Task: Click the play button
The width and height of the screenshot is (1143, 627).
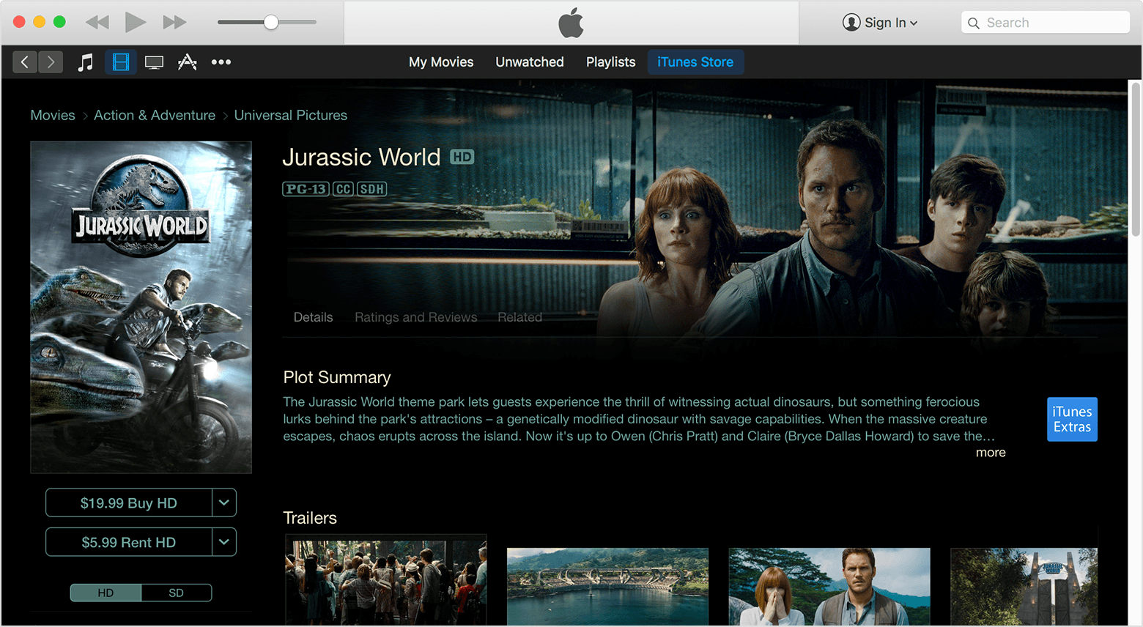Action: pos(135,22)
